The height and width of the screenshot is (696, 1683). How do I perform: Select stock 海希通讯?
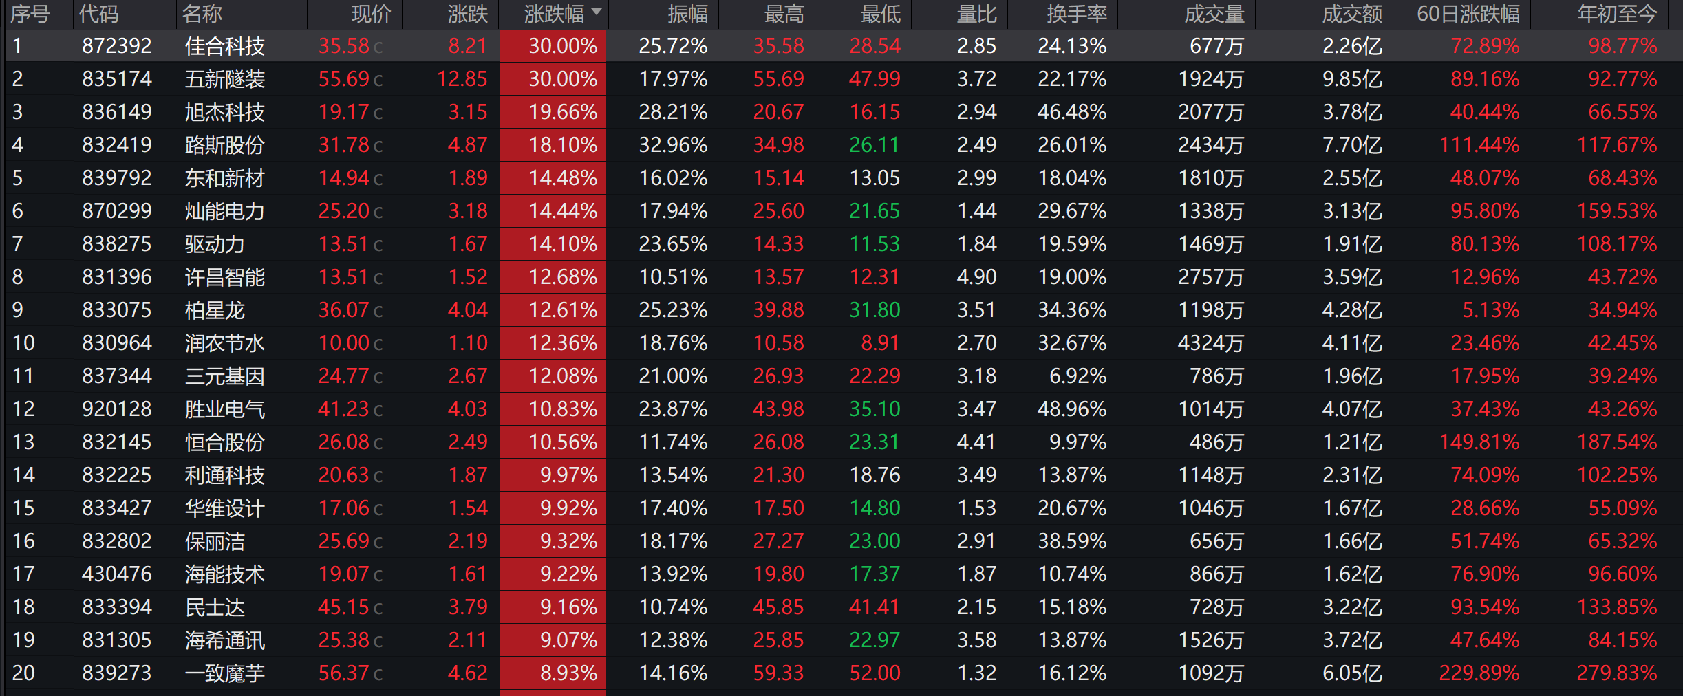click(x=224, y=640)
